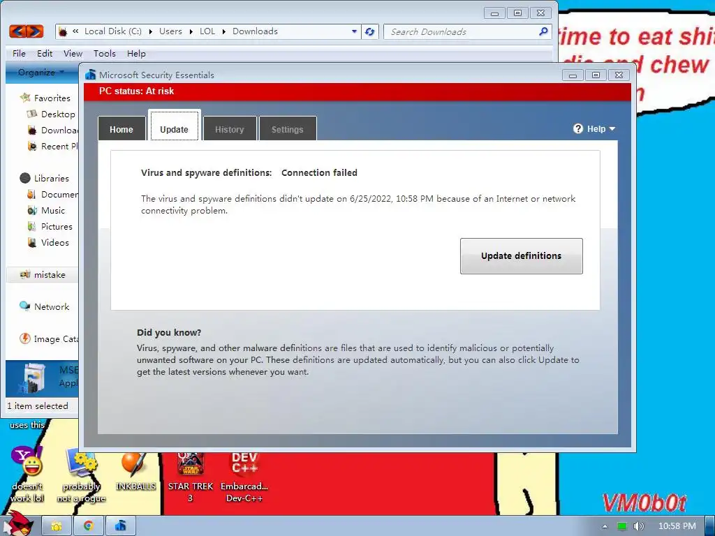
Task: Click the Update definitions button
Action: pyautogui.click(x=521, y=255)
